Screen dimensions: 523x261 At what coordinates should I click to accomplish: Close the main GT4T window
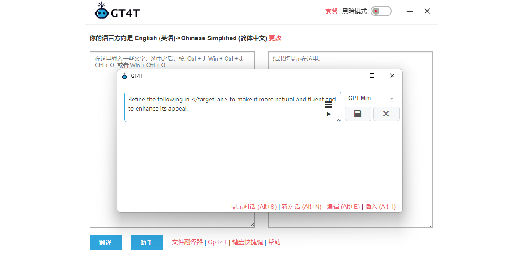tap(427, 11)
